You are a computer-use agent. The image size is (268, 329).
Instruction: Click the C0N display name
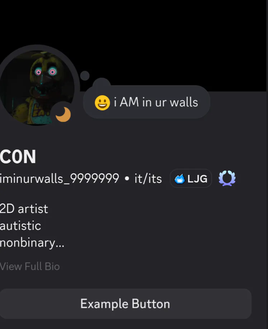[18, 157]
